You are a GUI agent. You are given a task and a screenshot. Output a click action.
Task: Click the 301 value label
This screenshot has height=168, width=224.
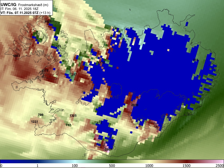pos(58,46)
